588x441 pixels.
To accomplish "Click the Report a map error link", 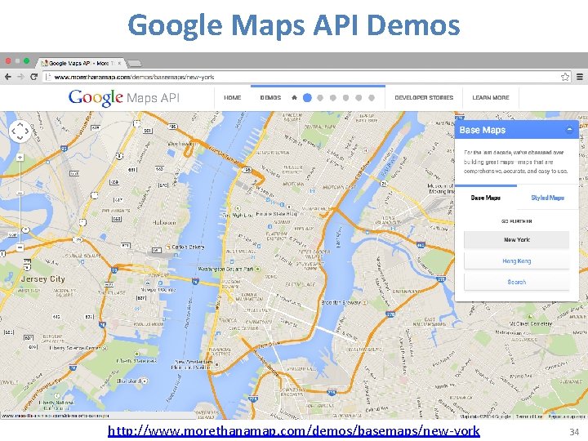I will point(567,416).
